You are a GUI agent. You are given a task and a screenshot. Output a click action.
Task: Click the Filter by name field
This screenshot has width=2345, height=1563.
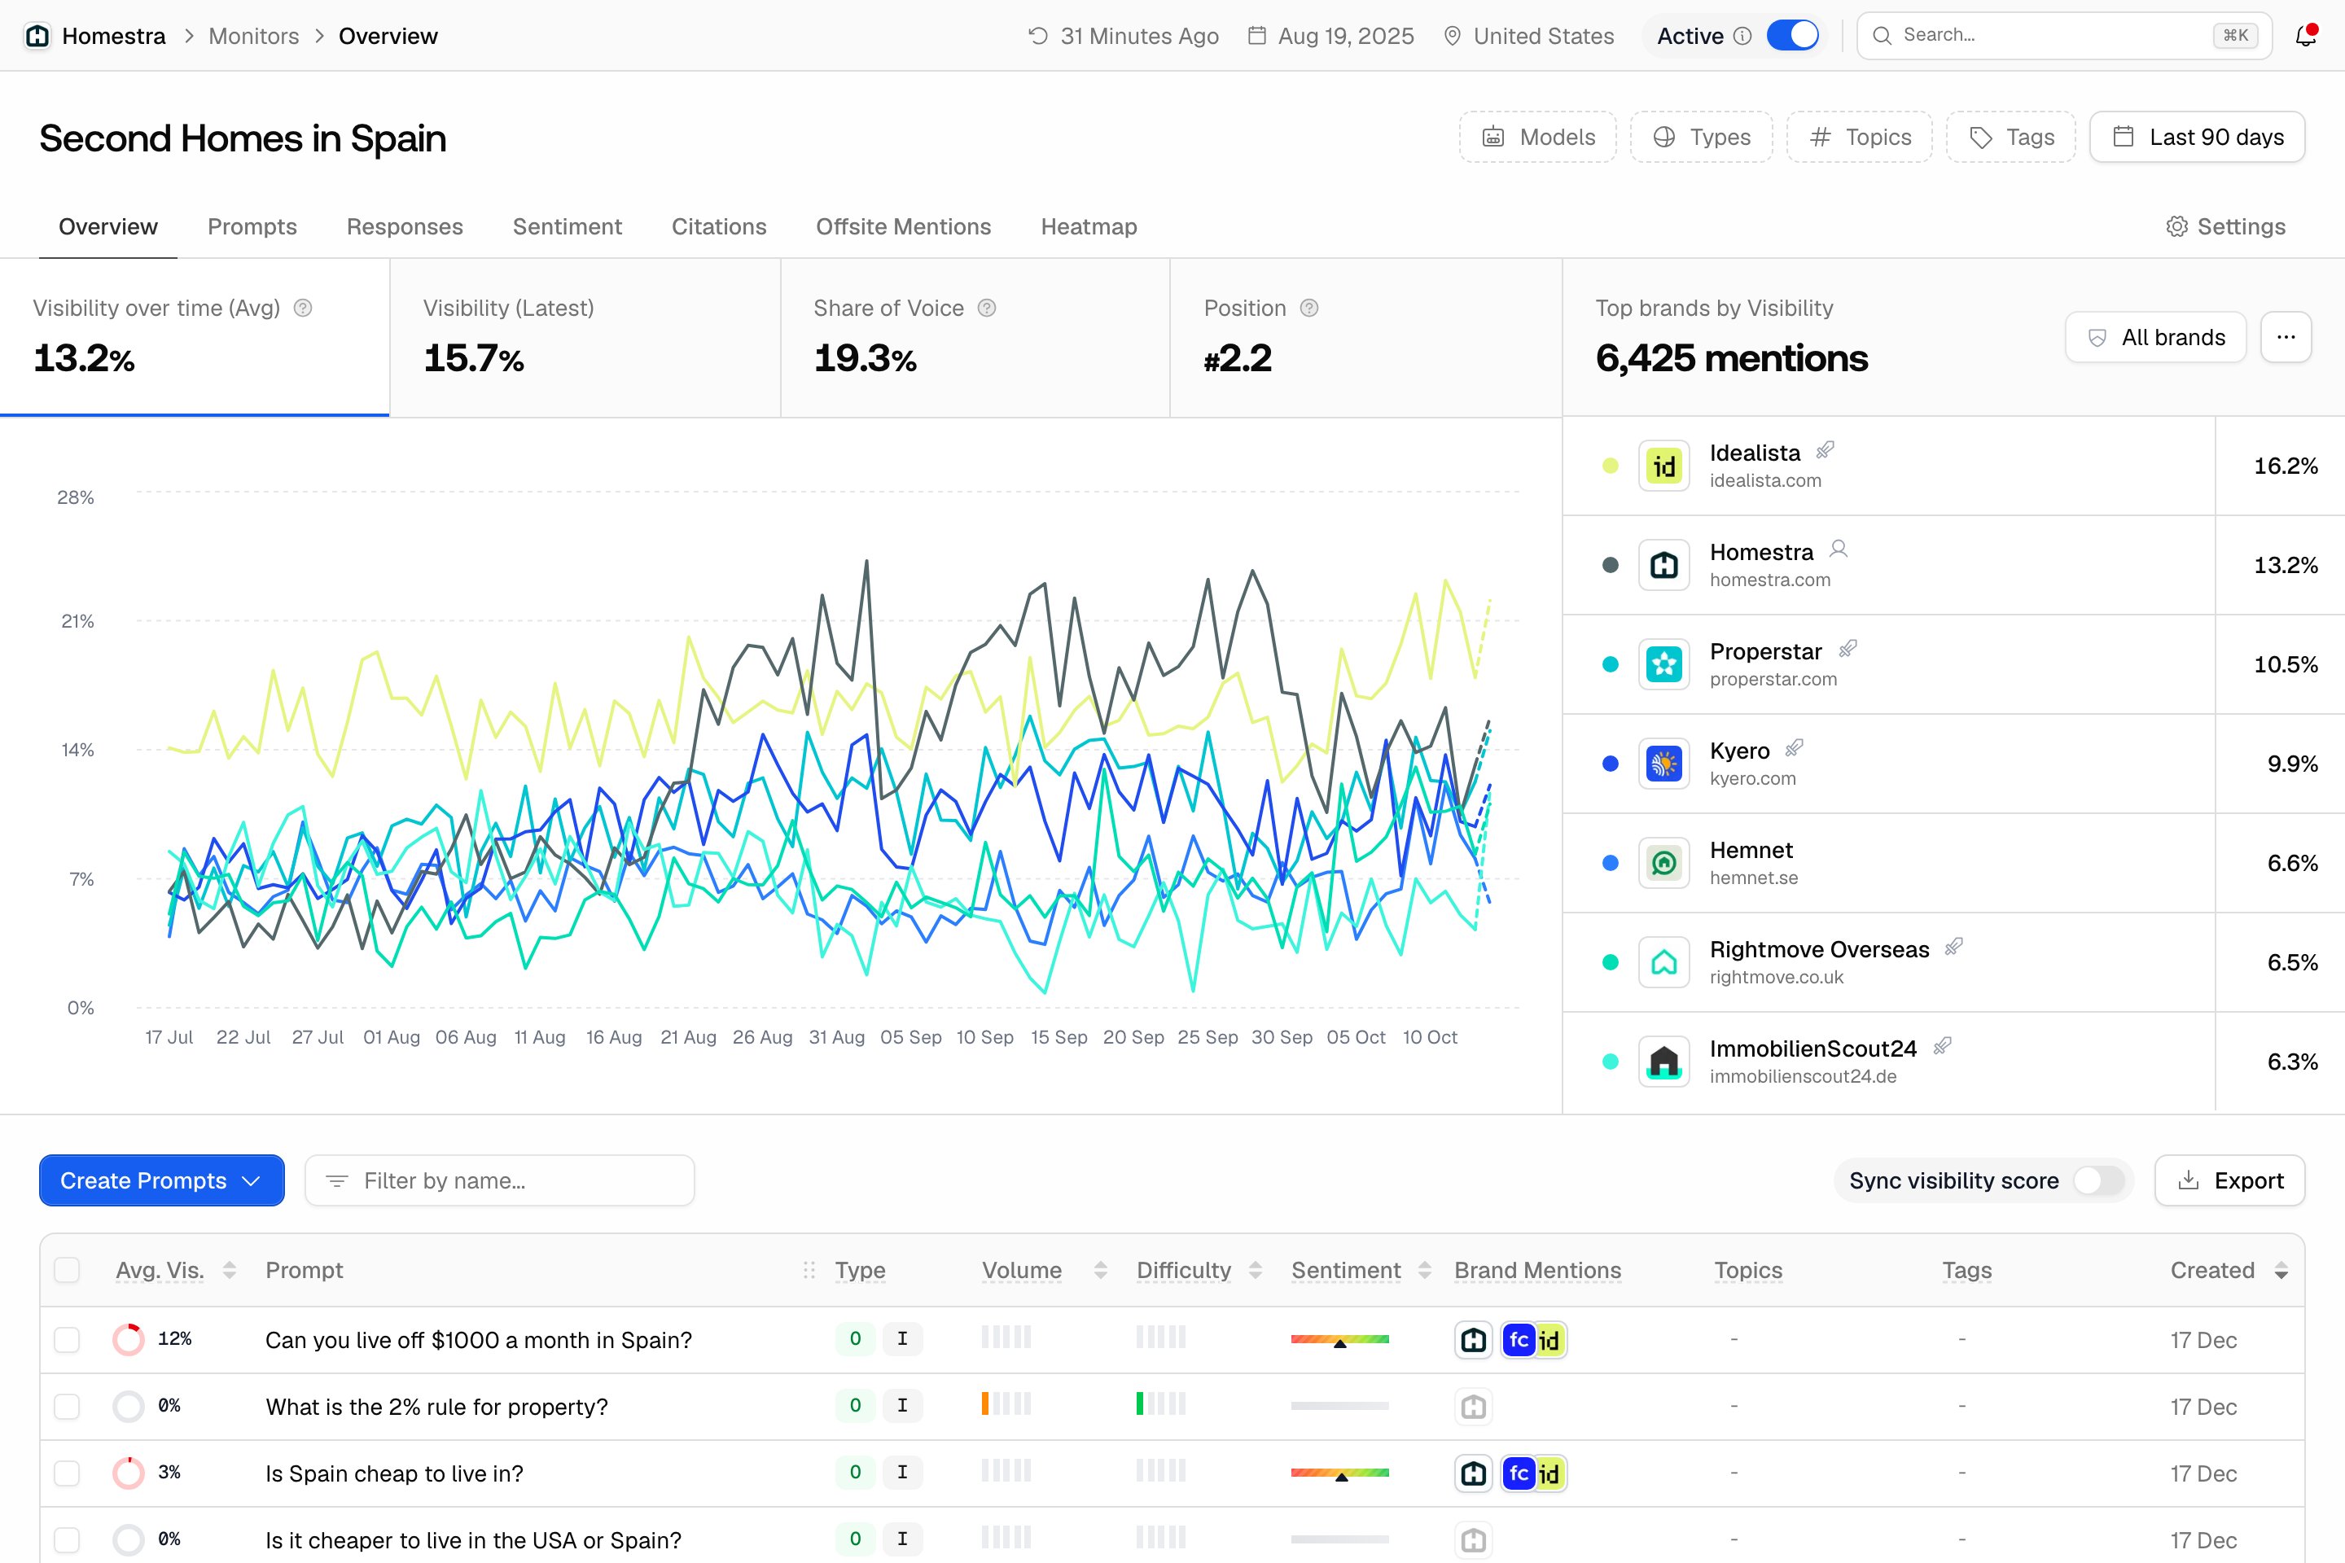pos(499,1180)
